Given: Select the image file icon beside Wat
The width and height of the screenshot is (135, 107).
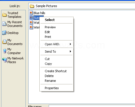Looking at the screenshot, I should point(31,22).
